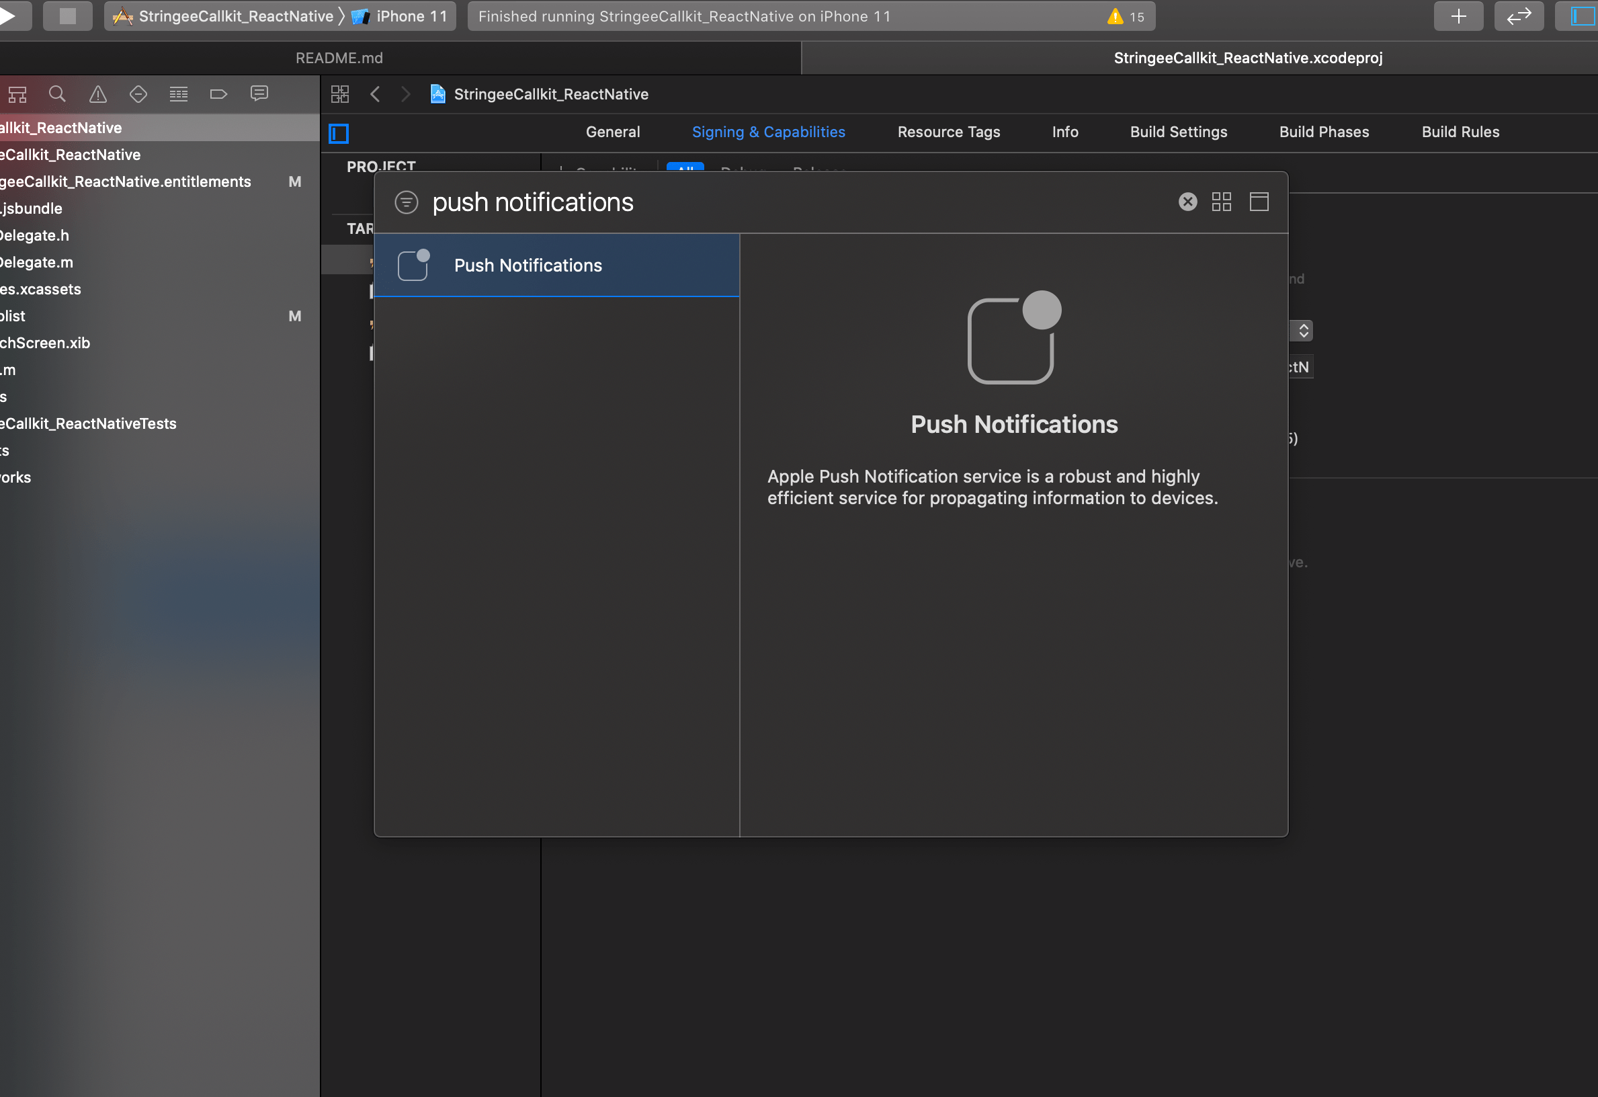Click the code review arrows button
This screenshot has height=1097, width=1598.
(1518, 16)
